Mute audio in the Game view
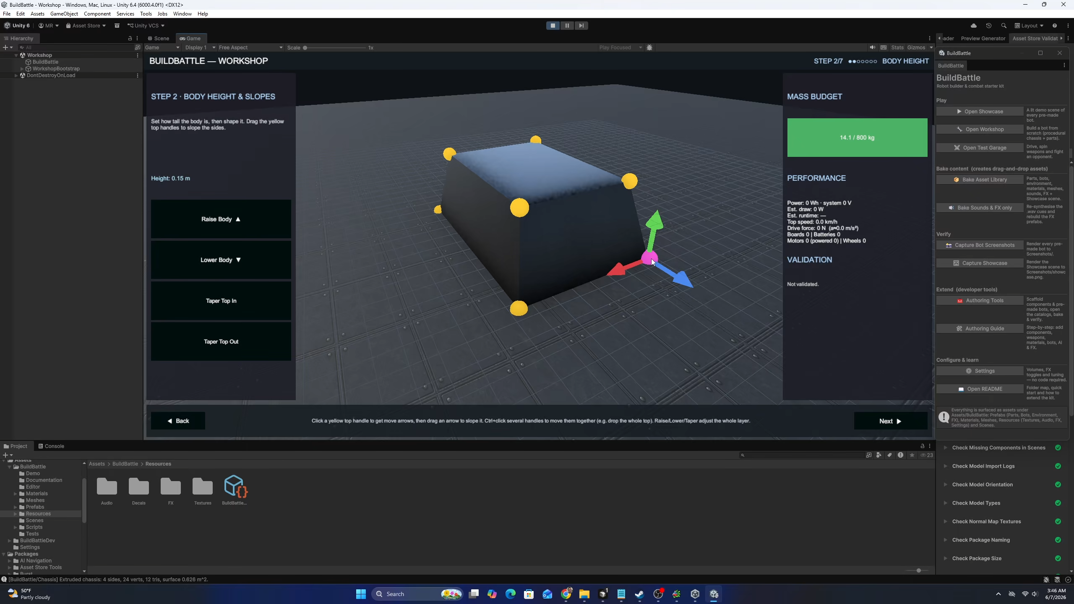The height and width of the screenshot is (604, 1074). tap(873, 47)
